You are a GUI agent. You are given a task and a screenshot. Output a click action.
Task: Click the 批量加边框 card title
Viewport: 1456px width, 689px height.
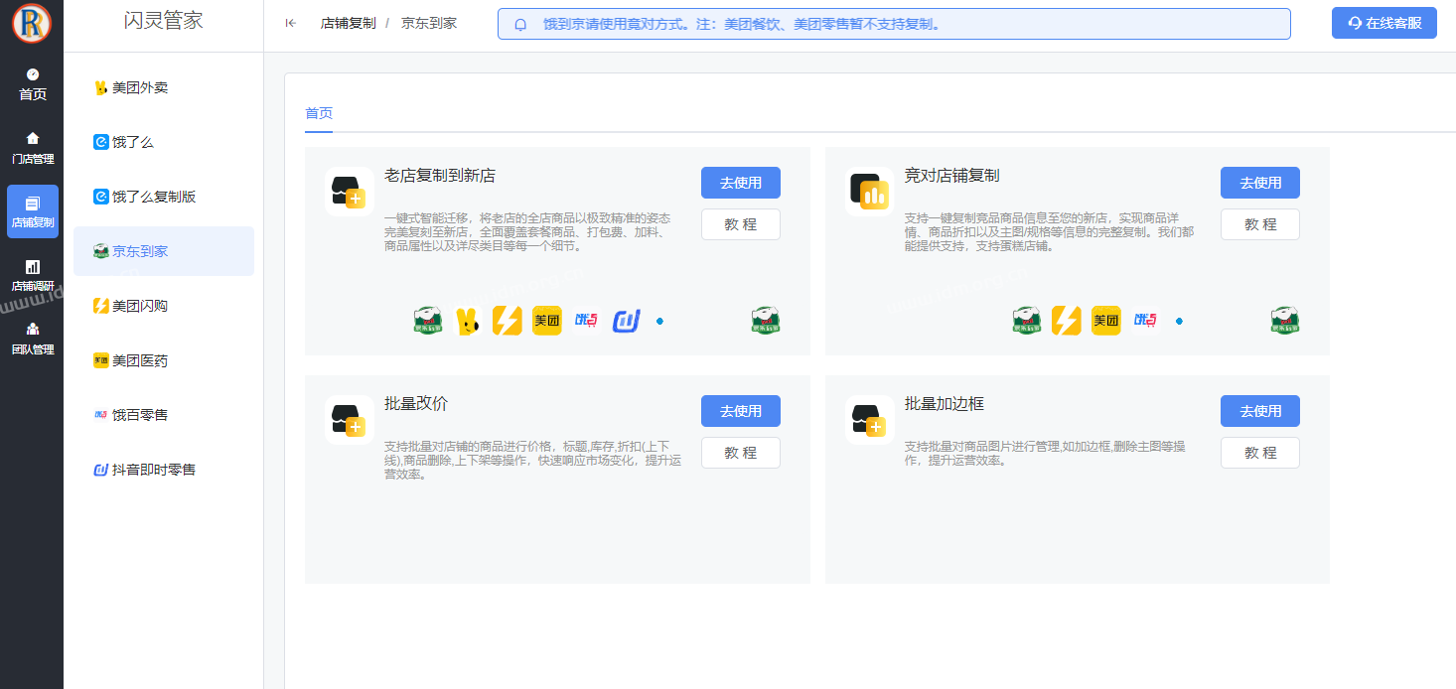click(944, 404)
